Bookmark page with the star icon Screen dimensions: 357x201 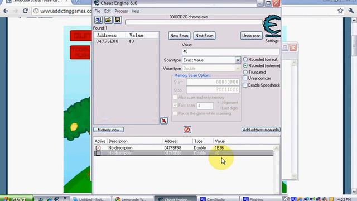[340, 11]
